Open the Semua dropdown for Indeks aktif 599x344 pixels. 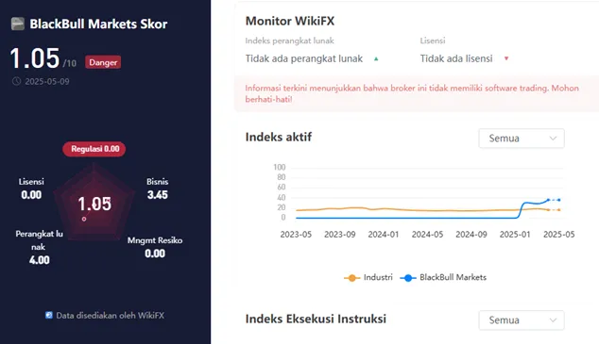click(x=522, y=139)
